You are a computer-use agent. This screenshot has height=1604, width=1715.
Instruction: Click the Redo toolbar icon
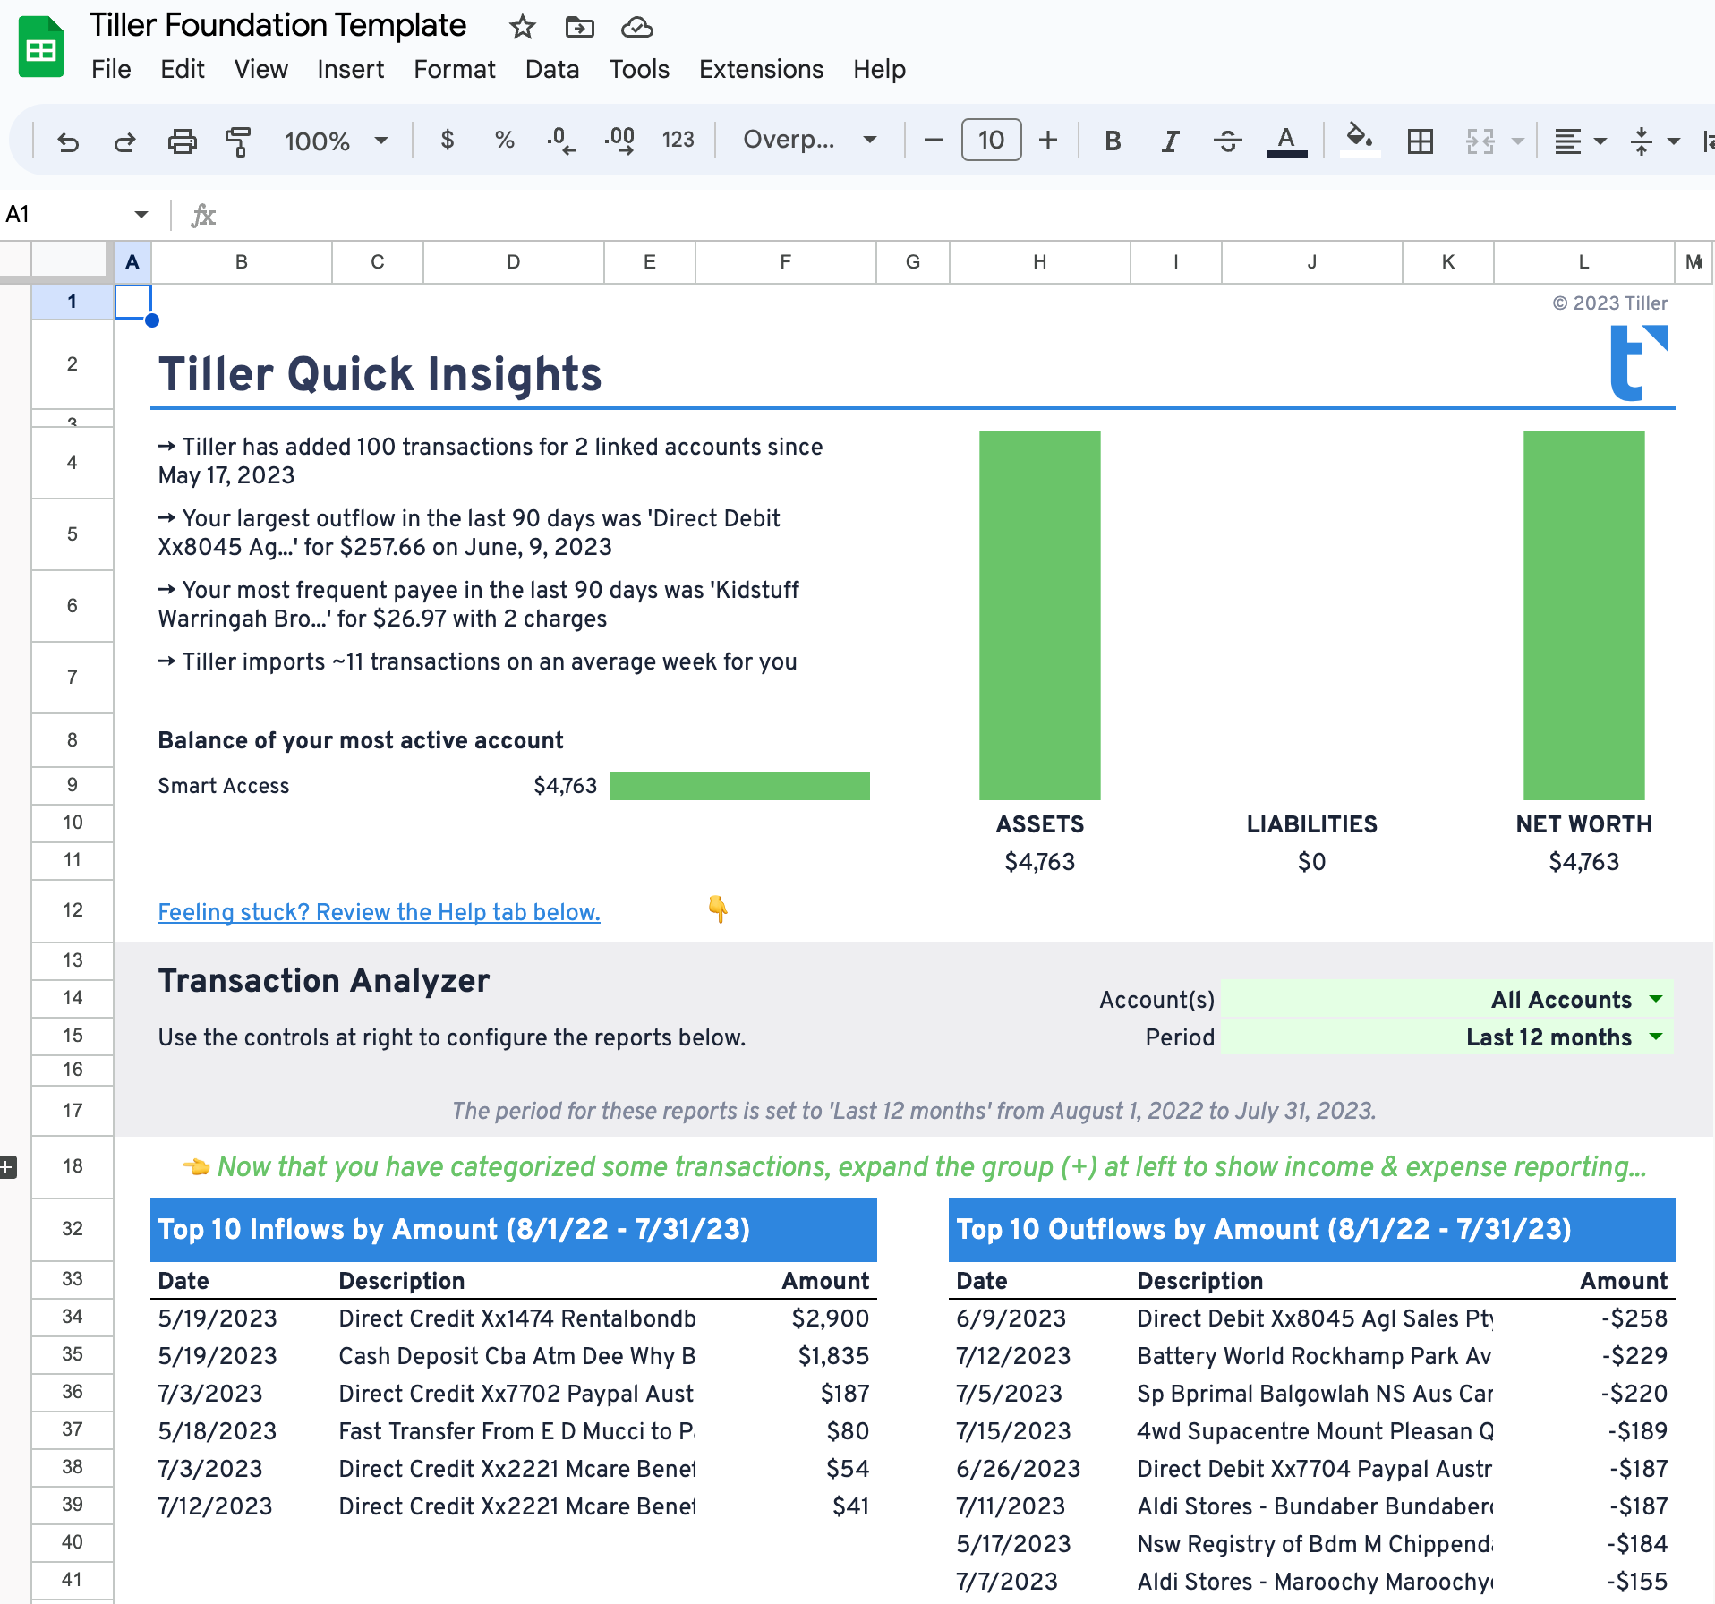pos(124,141)
